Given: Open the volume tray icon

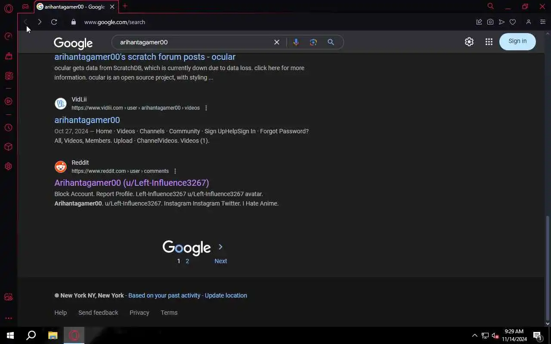Looking at the screenshot, I should coord(495,335).
